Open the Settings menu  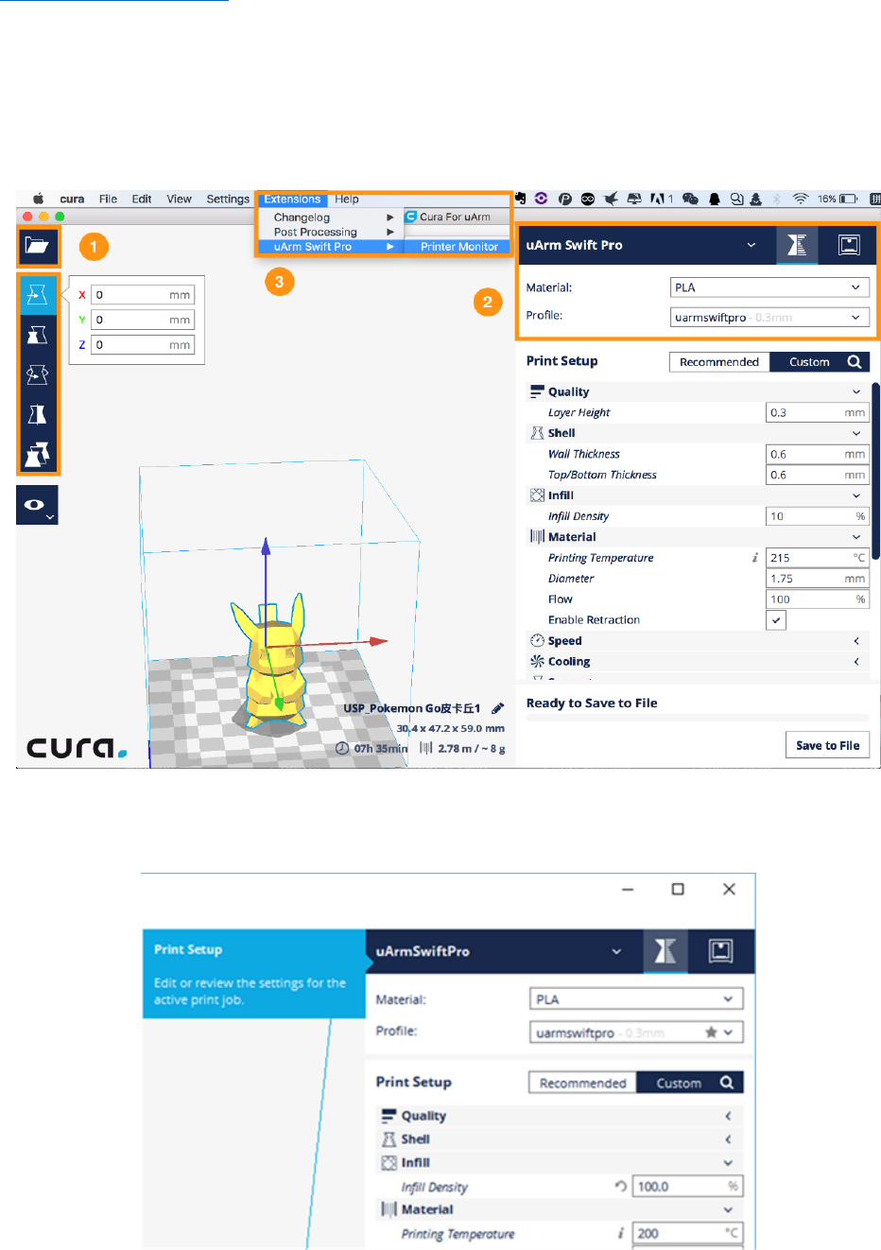[228, 199]
